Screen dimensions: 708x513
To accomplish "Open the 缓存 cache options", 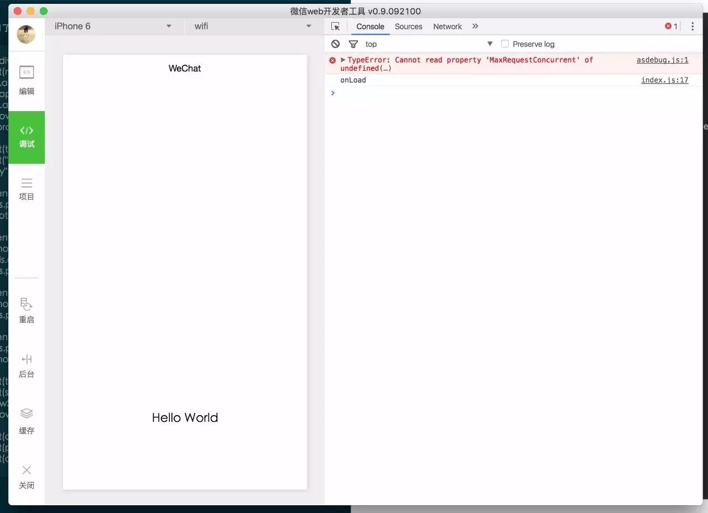I will 27,421.
